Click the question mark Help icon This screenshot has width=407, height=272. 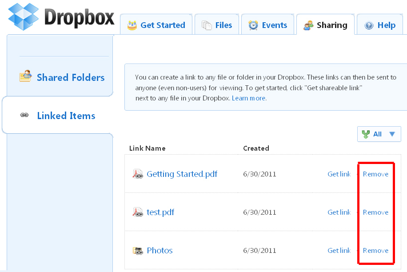369,25
